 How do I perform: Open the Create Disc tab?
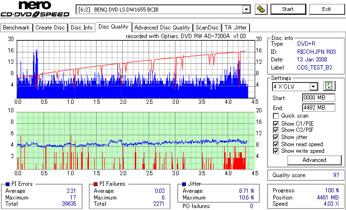click(50, 28)
